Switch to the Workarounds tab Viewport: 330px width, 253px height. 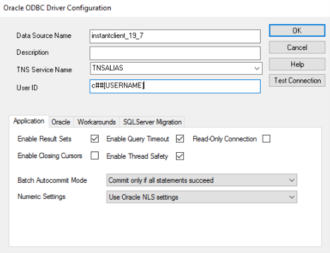pyautogui.click(x=97, y=122)
